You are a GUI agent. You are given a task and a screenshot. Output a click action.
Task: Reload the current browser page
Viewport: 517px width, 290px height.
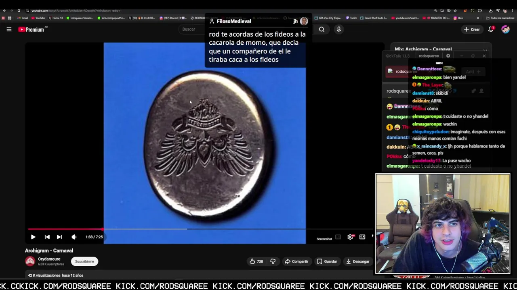click(19, 10)
